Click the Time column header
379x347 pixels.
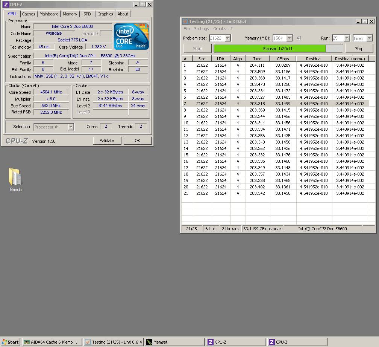pos(258,59)
